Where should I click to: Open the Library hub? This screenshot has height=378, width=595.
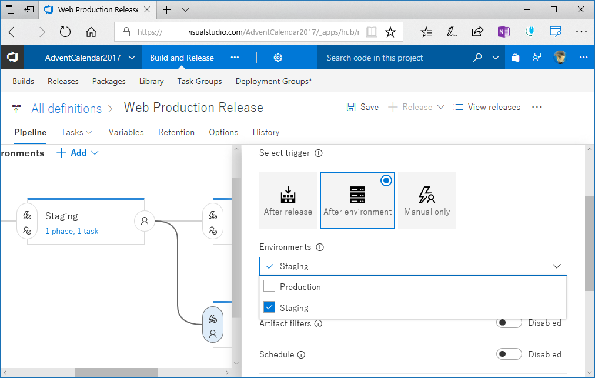tap(152, 81)
